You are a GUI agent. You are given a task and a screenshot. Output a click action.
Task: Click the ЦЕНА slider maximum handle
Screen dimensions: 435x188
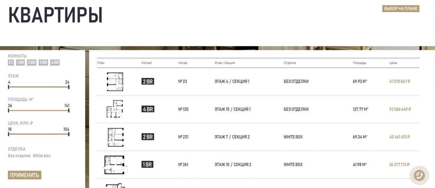click(x=69, y=134)
